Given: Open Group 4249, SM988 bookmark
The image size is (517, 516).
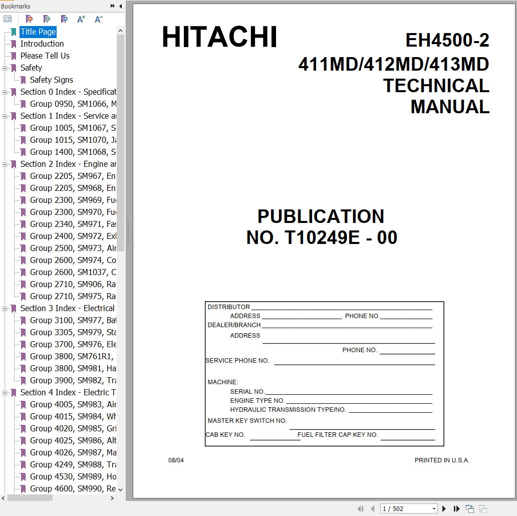Looking at the screenshot, I should [73, 464].
